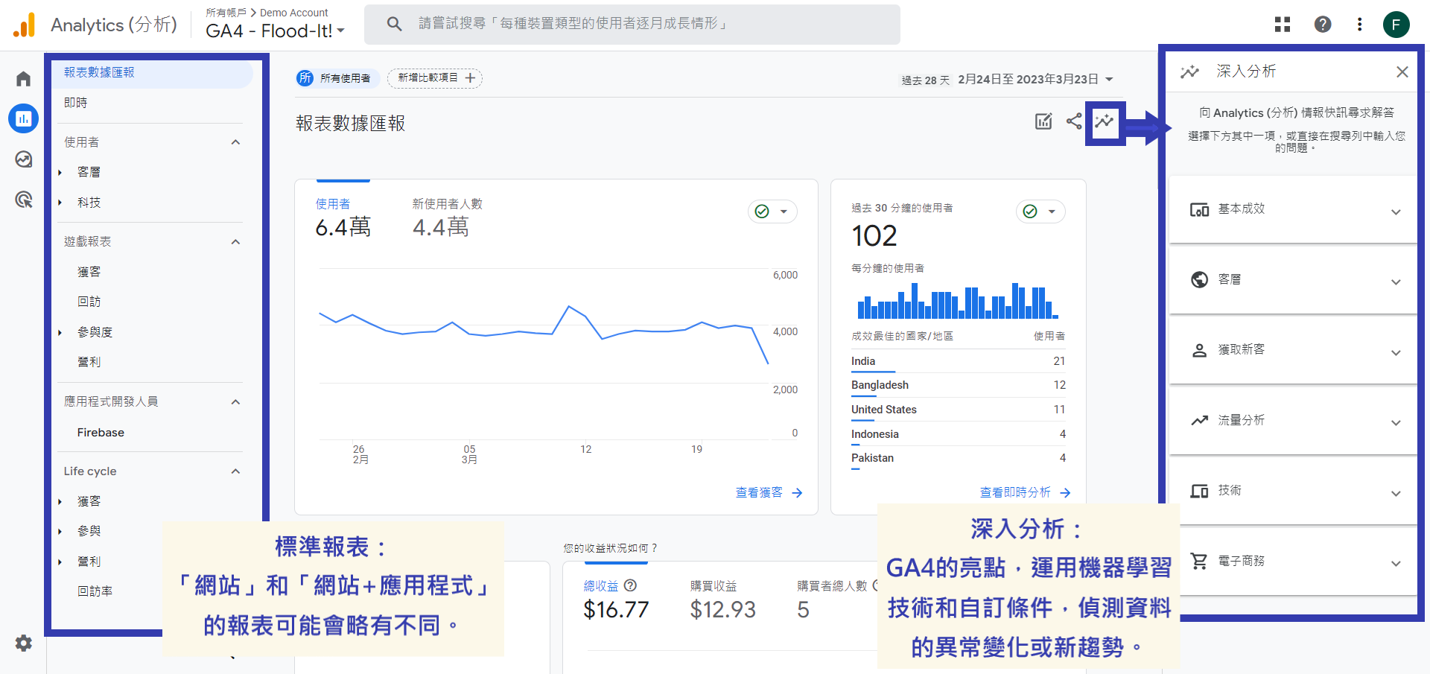
Task: Click the customize report pencil icon
Action: 1043,121
